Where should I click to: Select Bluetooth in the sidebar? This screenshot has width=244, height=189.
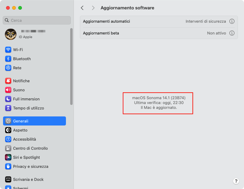click(35, 59)
